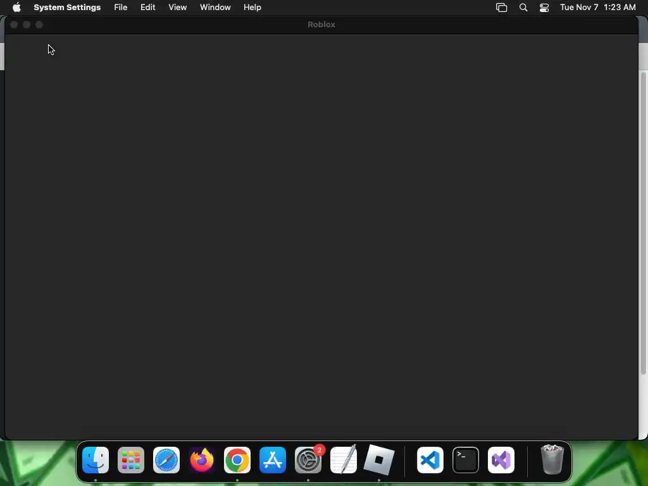
Task: Open Finder from the dock
Action: (96, 460)
